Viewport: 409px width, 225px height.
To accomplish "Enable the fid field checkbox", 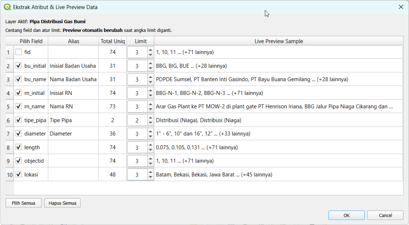I will pos(19,52).
